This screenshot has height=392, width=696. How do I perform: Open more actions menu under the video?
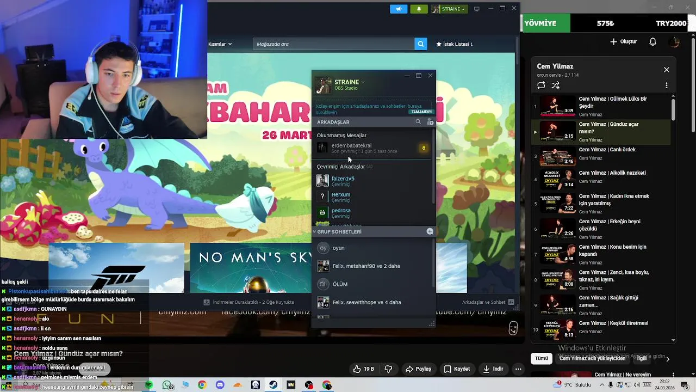[x=518, y=369]
